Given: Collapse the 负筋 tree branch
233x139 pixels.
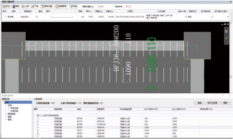Looking at the screenshot, I should tap(6, 105).
